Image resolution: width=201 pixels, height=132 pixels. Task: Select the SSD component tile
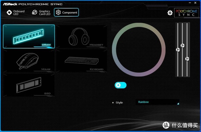coord(29,85)
